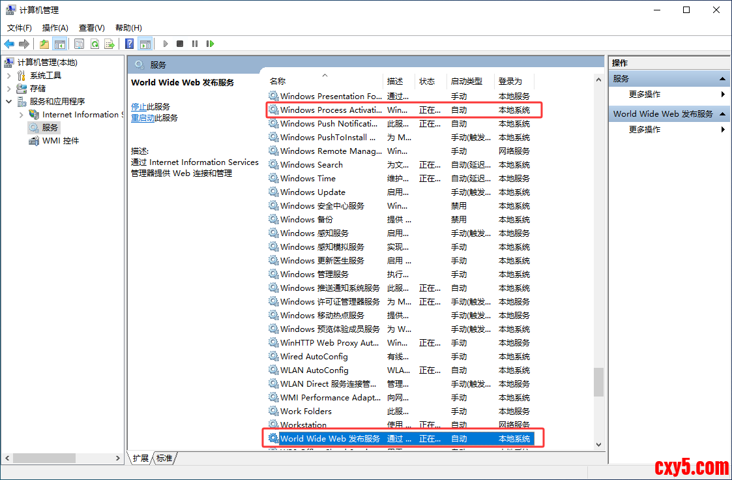Toggle Show/Hide Console Tree toolbar icon

click(60, 44)
